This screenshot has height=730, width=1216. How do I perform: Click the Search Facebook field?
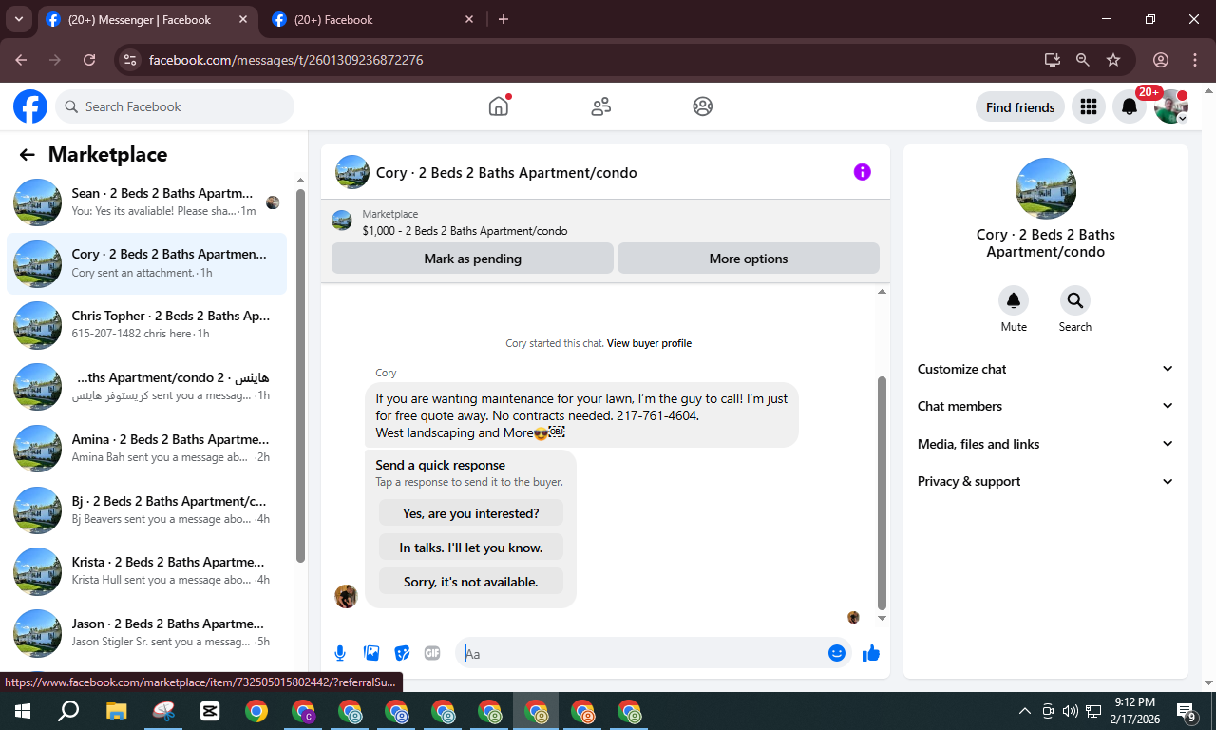point(175,106)
